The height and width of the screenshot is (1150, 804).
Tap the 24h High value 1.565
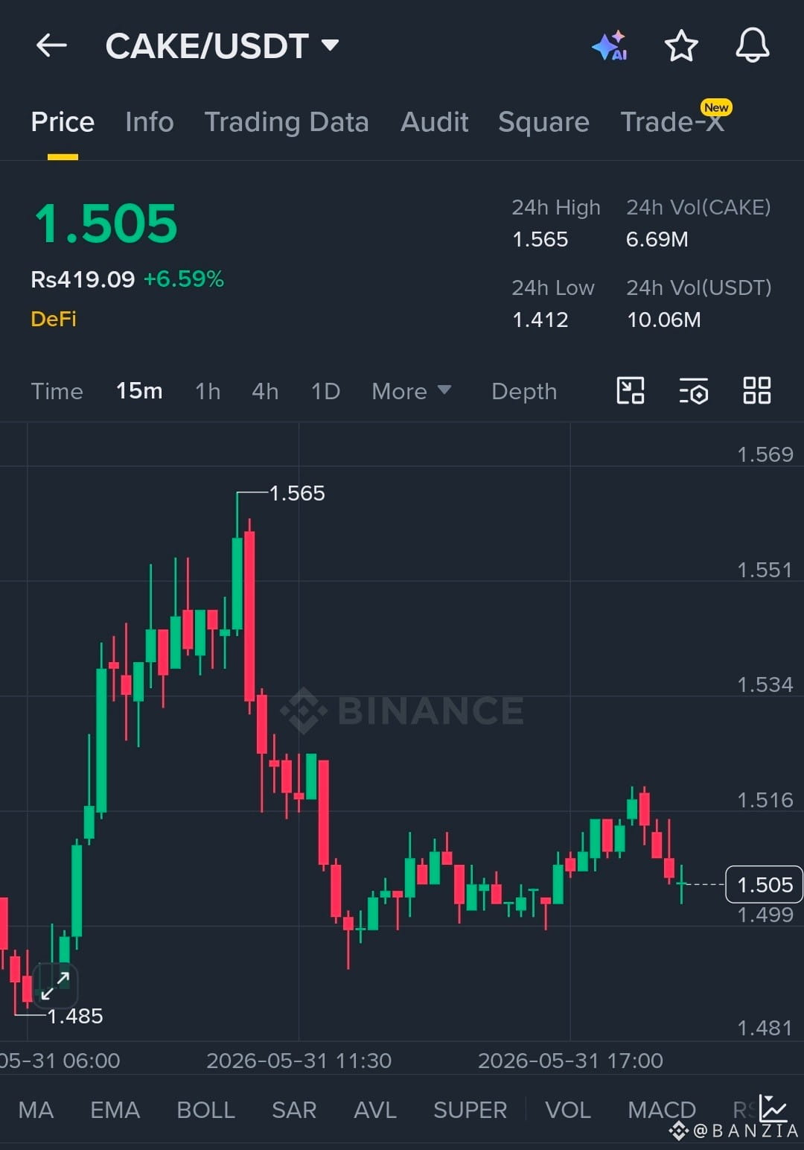[x=540, y=239]
